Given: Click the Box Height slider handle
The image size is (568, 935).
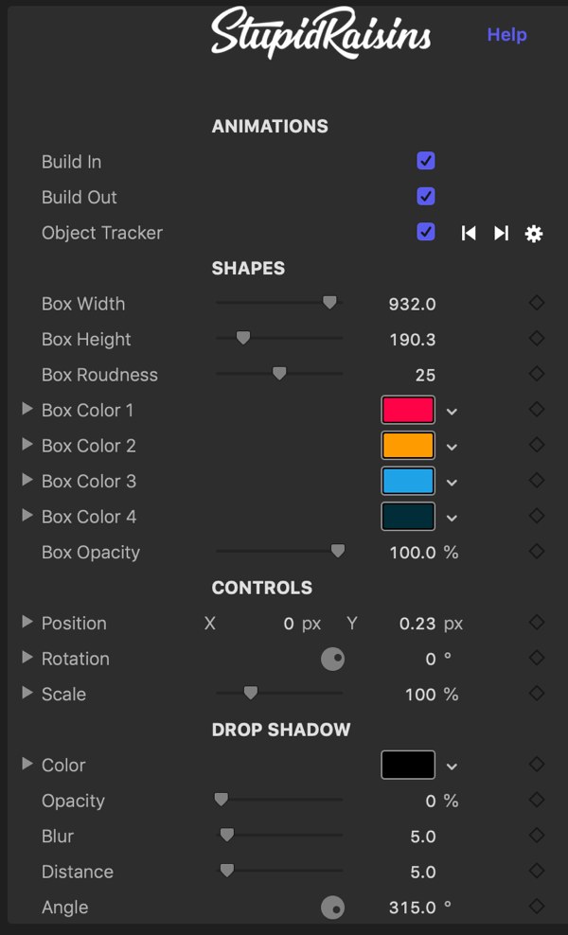Looking at the screenshot, I should pyautogui.click(x=243, y=338).
